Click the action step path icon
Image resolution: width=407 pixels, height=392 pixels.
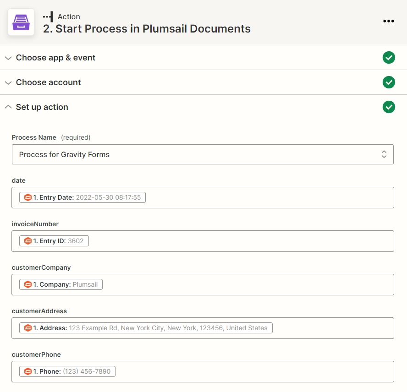pos(48,16)
